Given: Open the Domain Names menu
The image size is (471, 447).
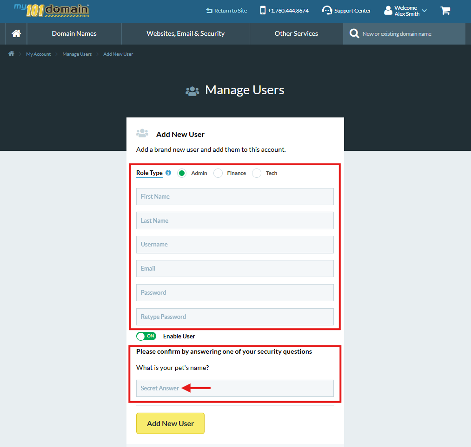Looking at the screenshot, I should (x=74, y=33).
